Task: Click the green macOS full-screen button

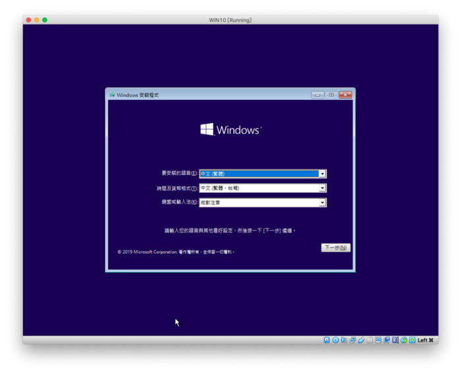Action: pyautogui.click(x=45, y=20)
